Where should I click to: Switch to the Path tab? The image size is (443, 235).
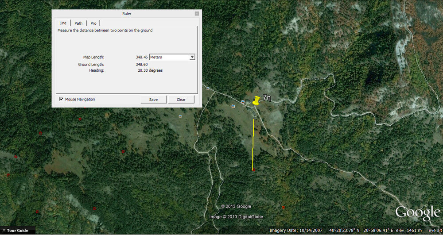pos(78,23)
